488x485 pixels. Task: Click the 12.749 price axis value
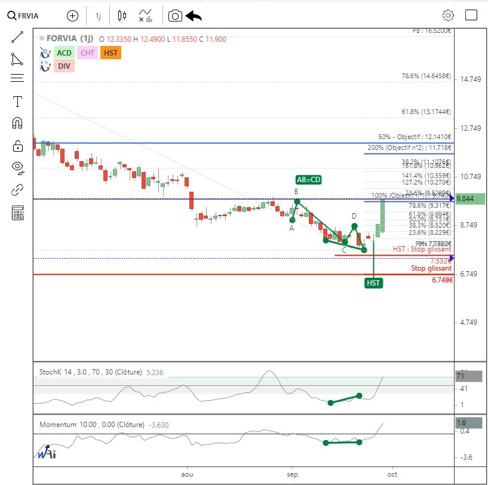[470, 128]
